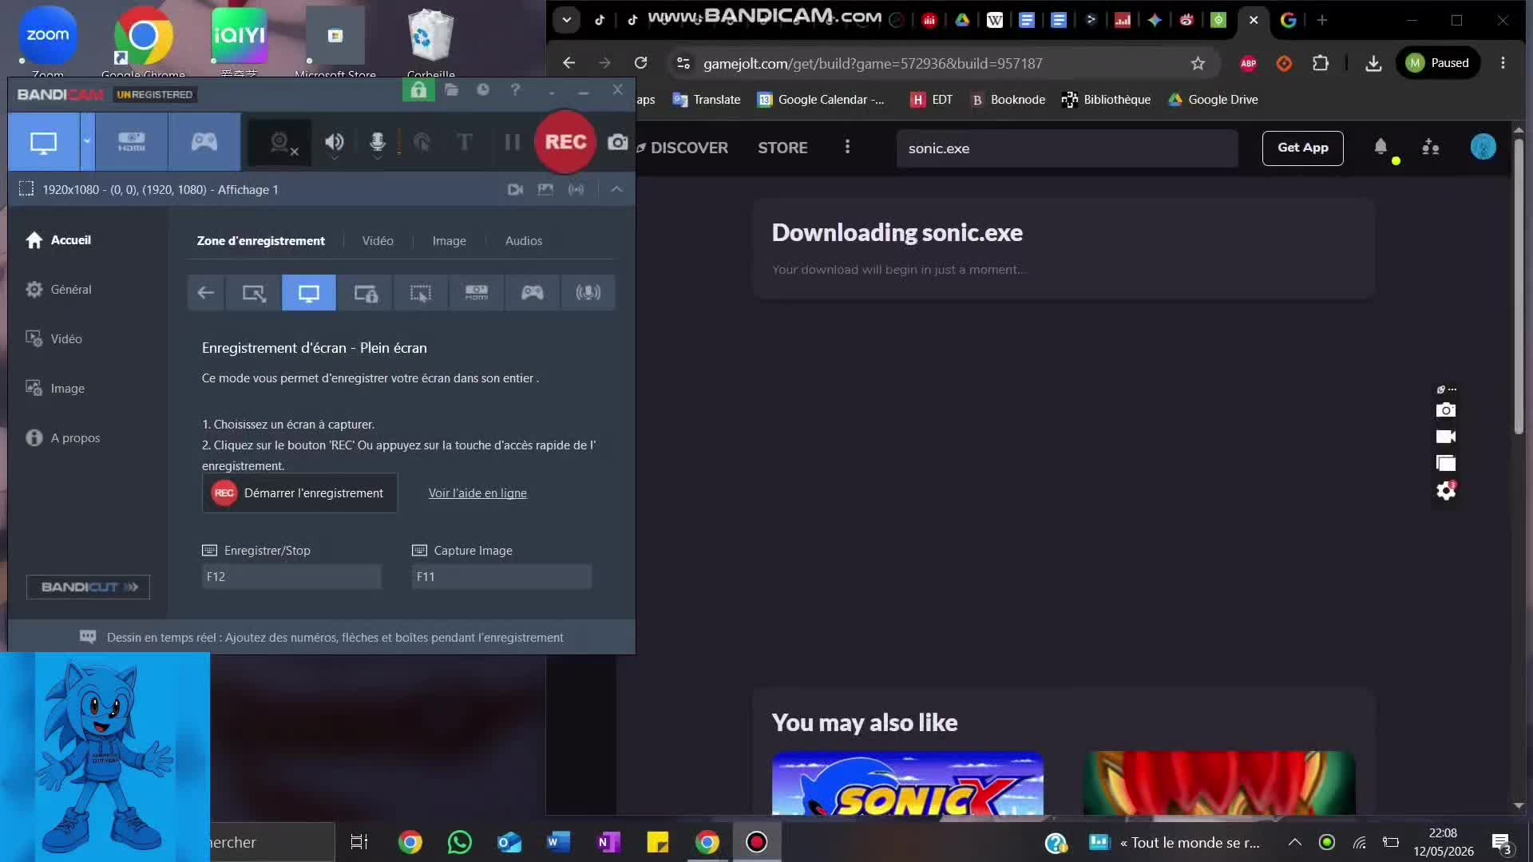Click the BANDICUT button
Viewport: 1533px width, 862px height.
88,587
